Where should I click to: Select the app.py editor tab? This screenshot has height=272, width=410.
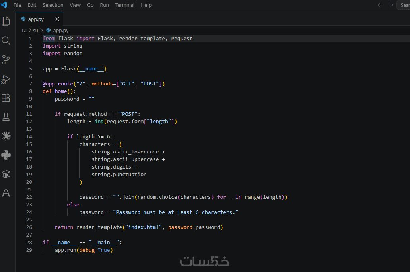click(x=39, y=19)
